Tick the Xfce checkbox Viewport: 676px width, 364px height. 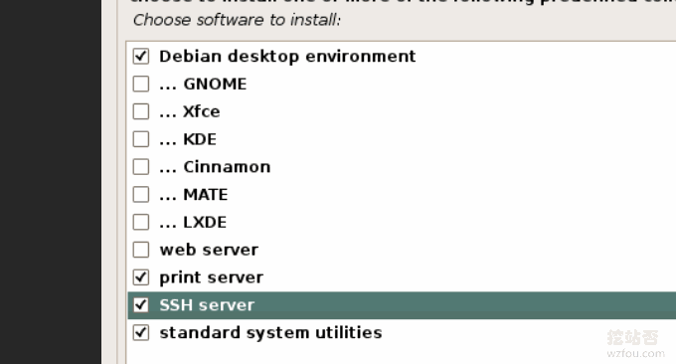pyautogui.click(x=141, y=111)
